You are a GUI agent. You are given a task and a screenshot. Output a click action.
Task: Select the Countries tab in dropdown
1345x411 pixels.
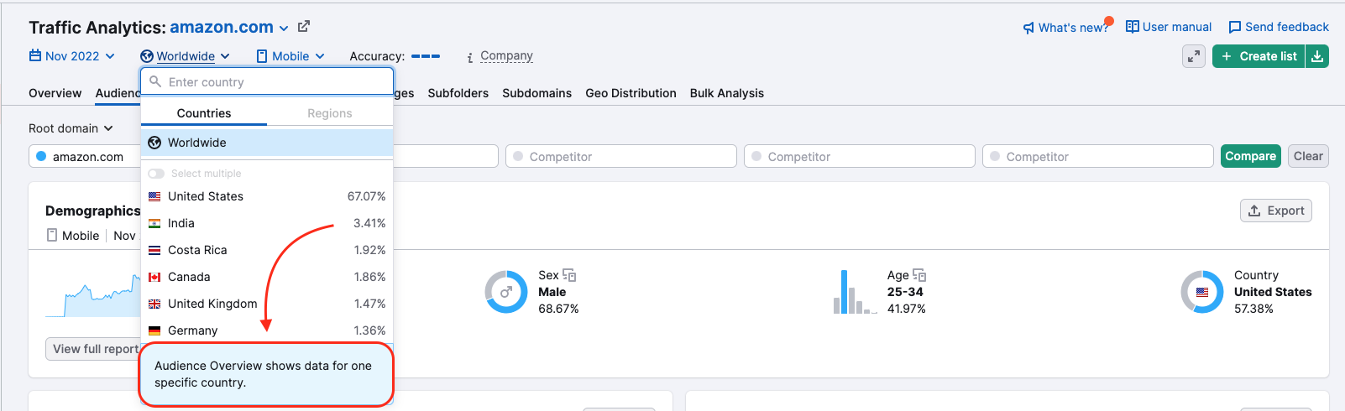204,113
